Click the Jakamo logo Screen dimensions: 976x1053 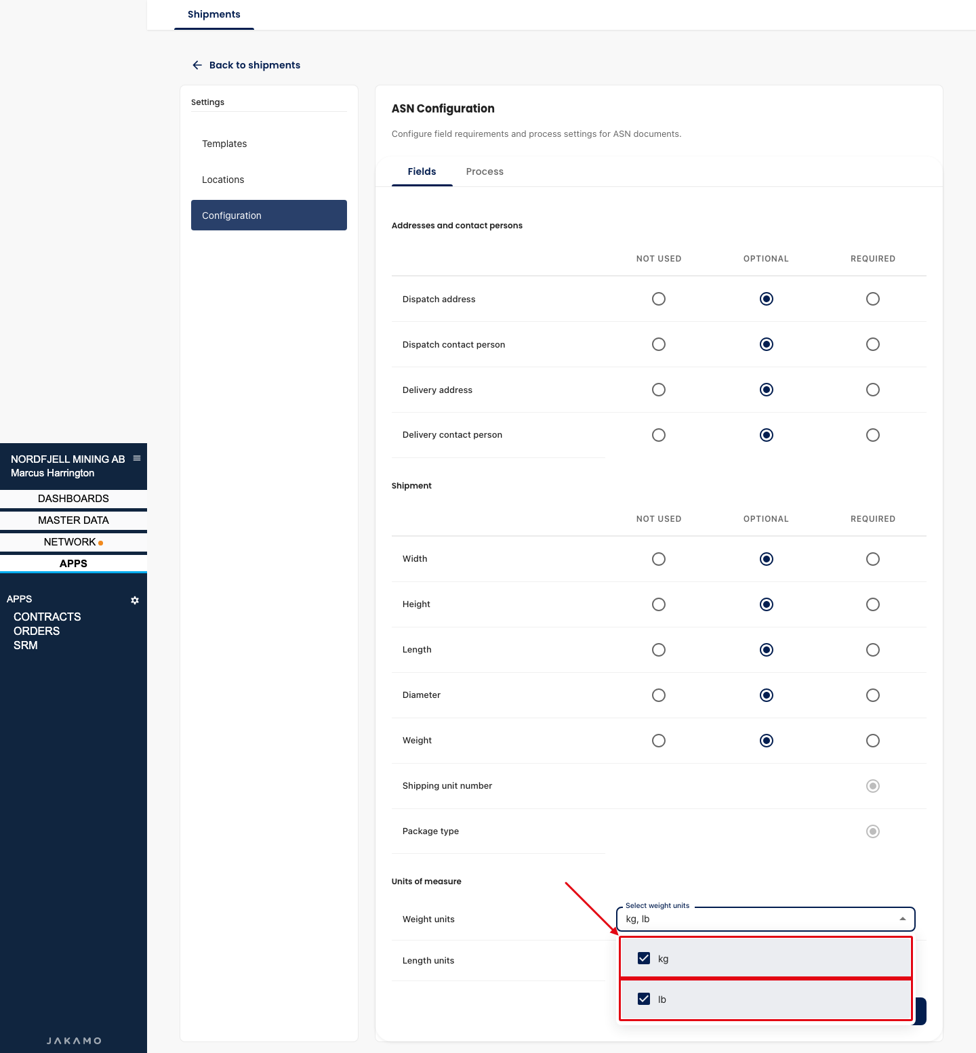click(x=74, y=1041)
